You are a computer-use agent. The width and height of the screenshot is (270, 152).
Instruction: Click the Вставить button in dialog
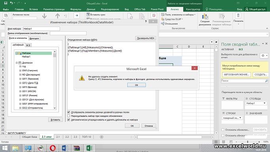pyautogui.click(x=55, y=120)
